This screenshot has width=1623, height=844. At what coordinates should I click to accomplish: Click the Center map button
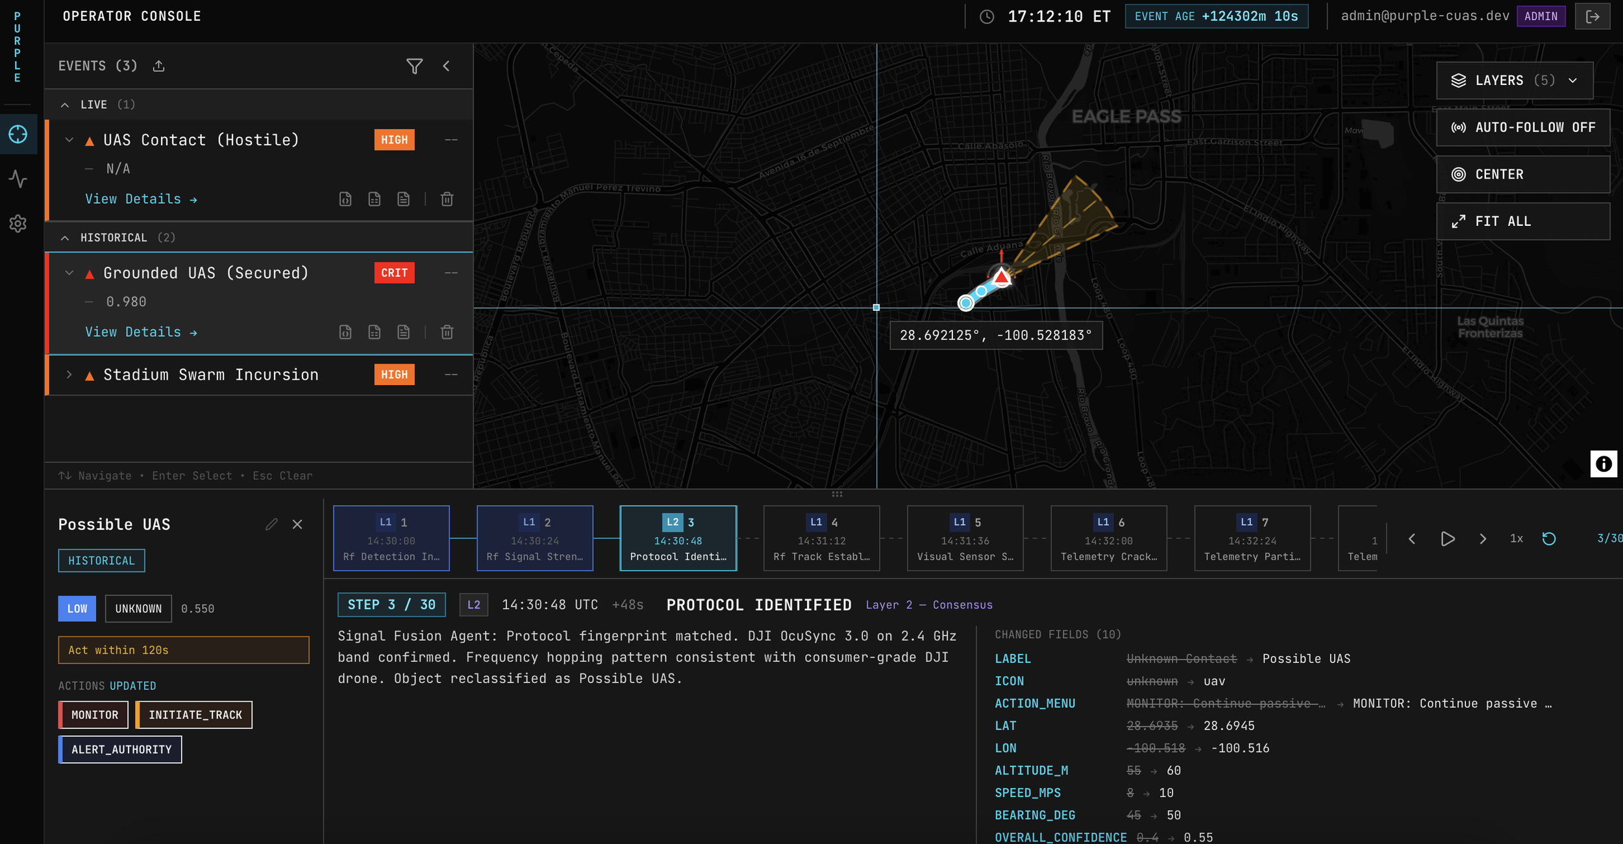point(1523,175)
